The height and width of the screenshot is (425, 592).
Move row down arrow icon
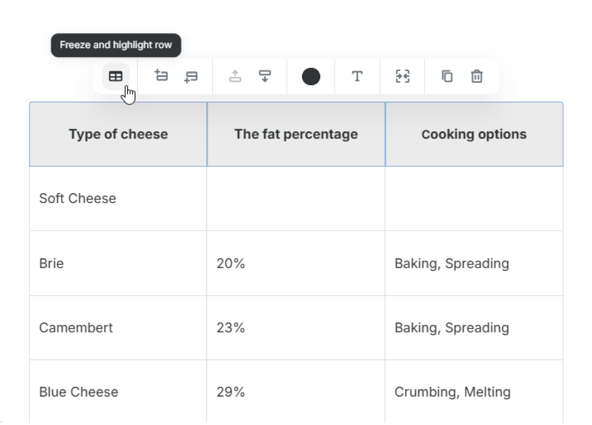[265, 76]
